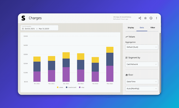Click the purple visa segment of Dec 2021 bar

(x=66, y=75)
